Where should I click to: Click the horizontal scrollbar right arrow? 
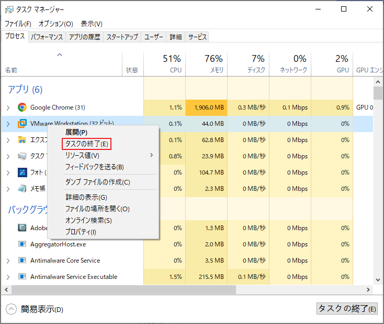pos(368,290)
